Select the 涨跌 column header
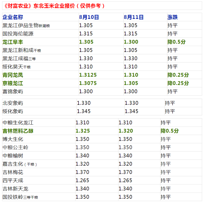 coord(172,17)
